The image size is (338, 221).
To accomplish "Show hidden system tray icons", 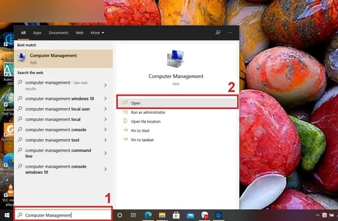I will point(317,215).
